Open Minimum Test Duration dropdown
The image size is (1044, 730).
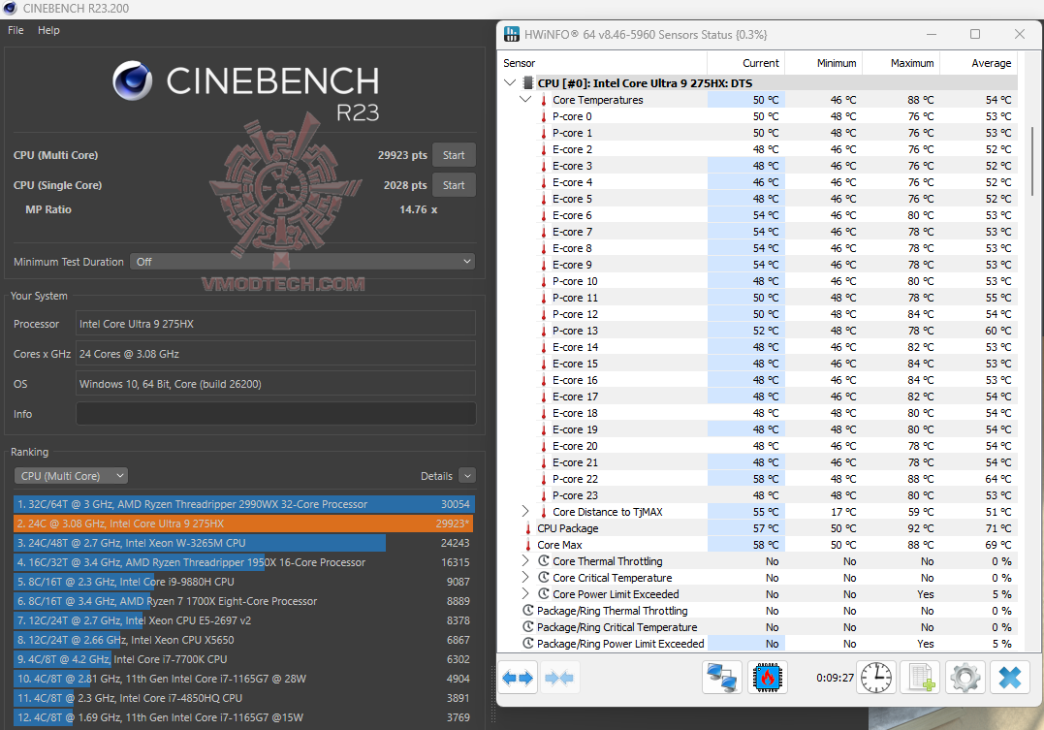(302, 262)
